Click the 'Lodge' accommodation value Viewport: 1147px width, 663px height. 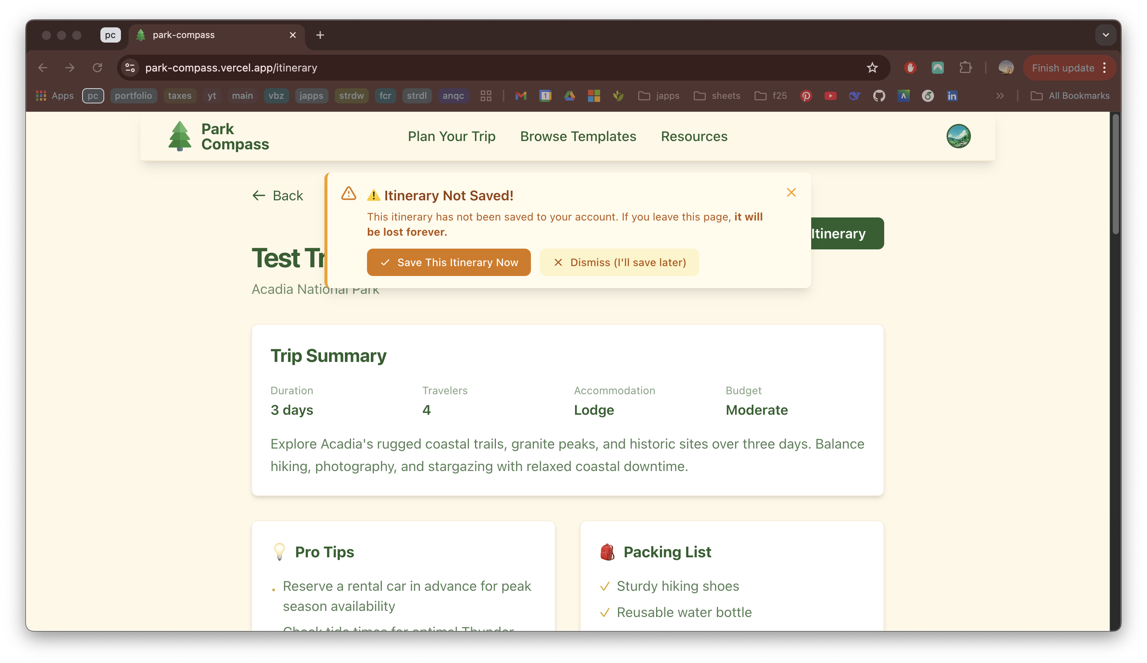pyautogui.click(x=594, y=410)
